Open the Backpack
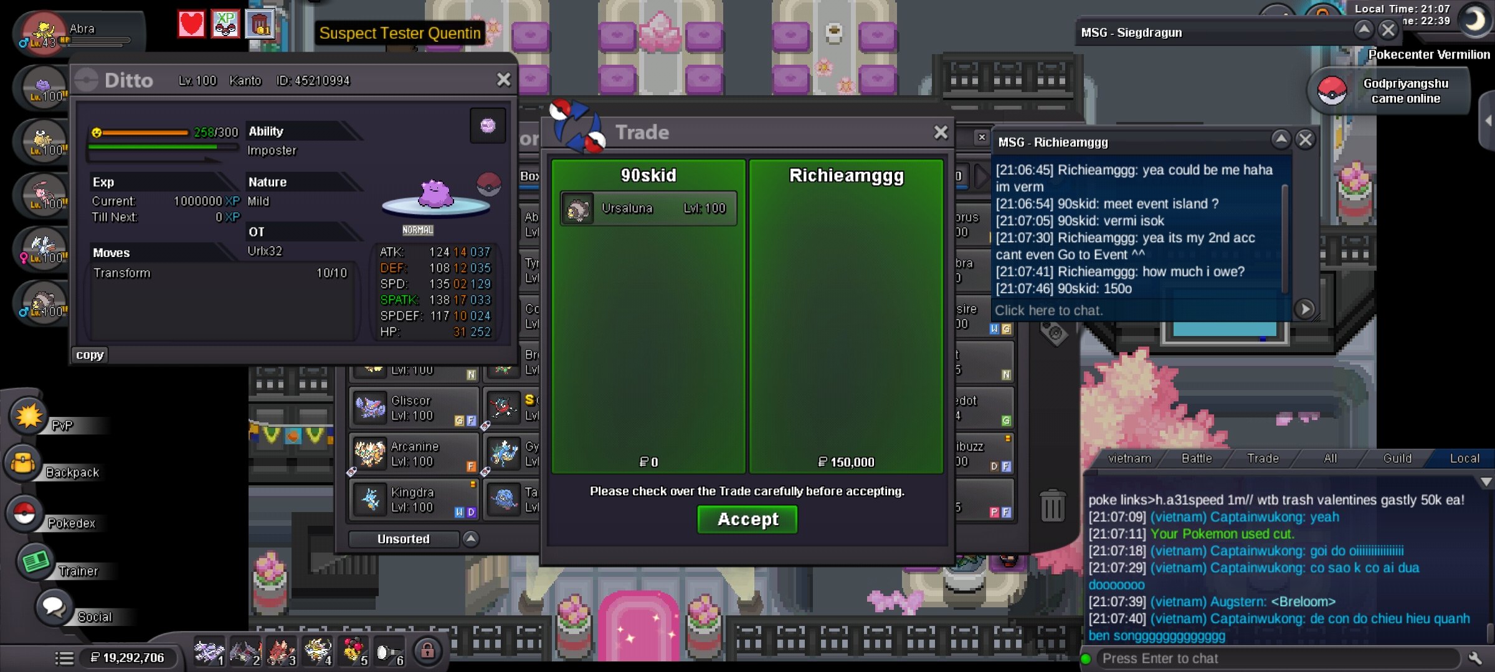The height and width of the screenshot is (672, 1495). (24, 464)
